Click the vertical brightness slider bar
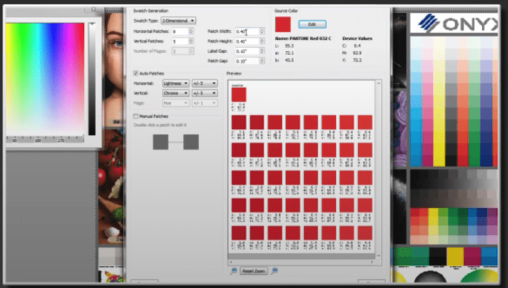The height and width of the screenshot is (288, 508). 92,79
